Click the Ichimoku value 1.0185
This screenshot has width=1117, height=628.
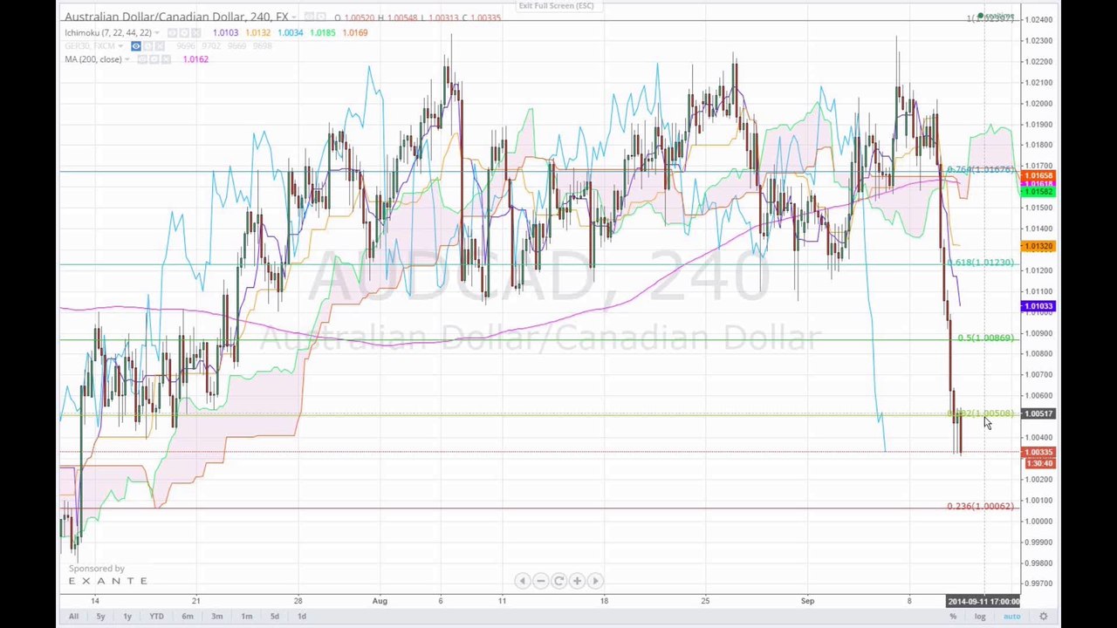(x=322, y=33)
